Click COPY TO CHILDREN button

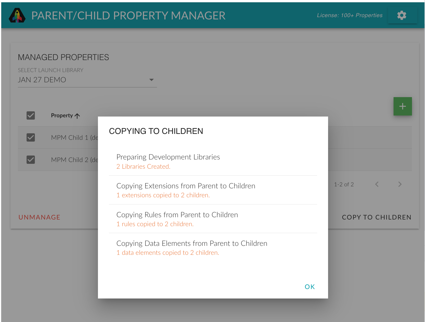pos(376,217)
